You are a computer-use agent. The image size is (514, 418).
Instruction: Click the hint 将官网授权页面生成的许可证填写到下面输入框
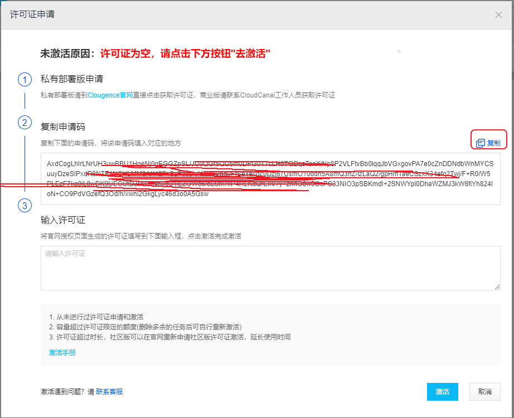pos(141,236)
